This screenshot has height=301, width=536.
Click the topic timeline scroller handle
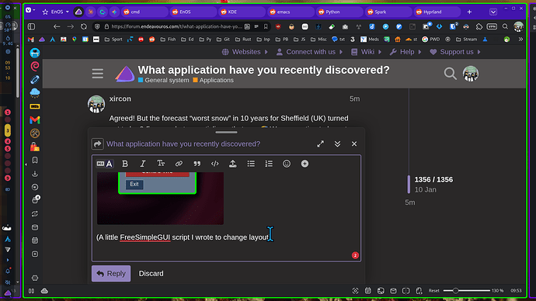[x=409, y=185]
